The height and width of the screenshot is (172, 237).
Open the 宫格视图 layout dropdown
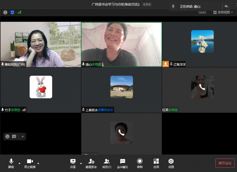point(223,12)
